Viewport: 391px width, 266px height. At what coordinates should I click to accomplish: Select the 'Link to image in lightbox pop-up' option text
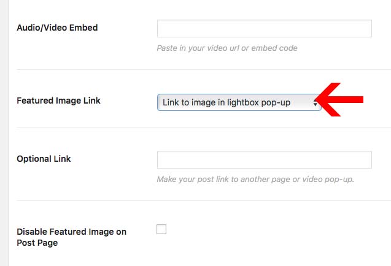pos(226,103)
